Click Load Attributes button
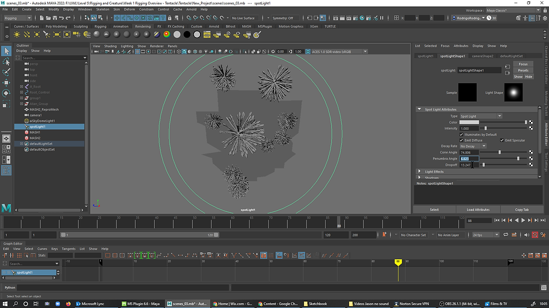Screen dimensions: 549x308 click(x=478, y=210)
